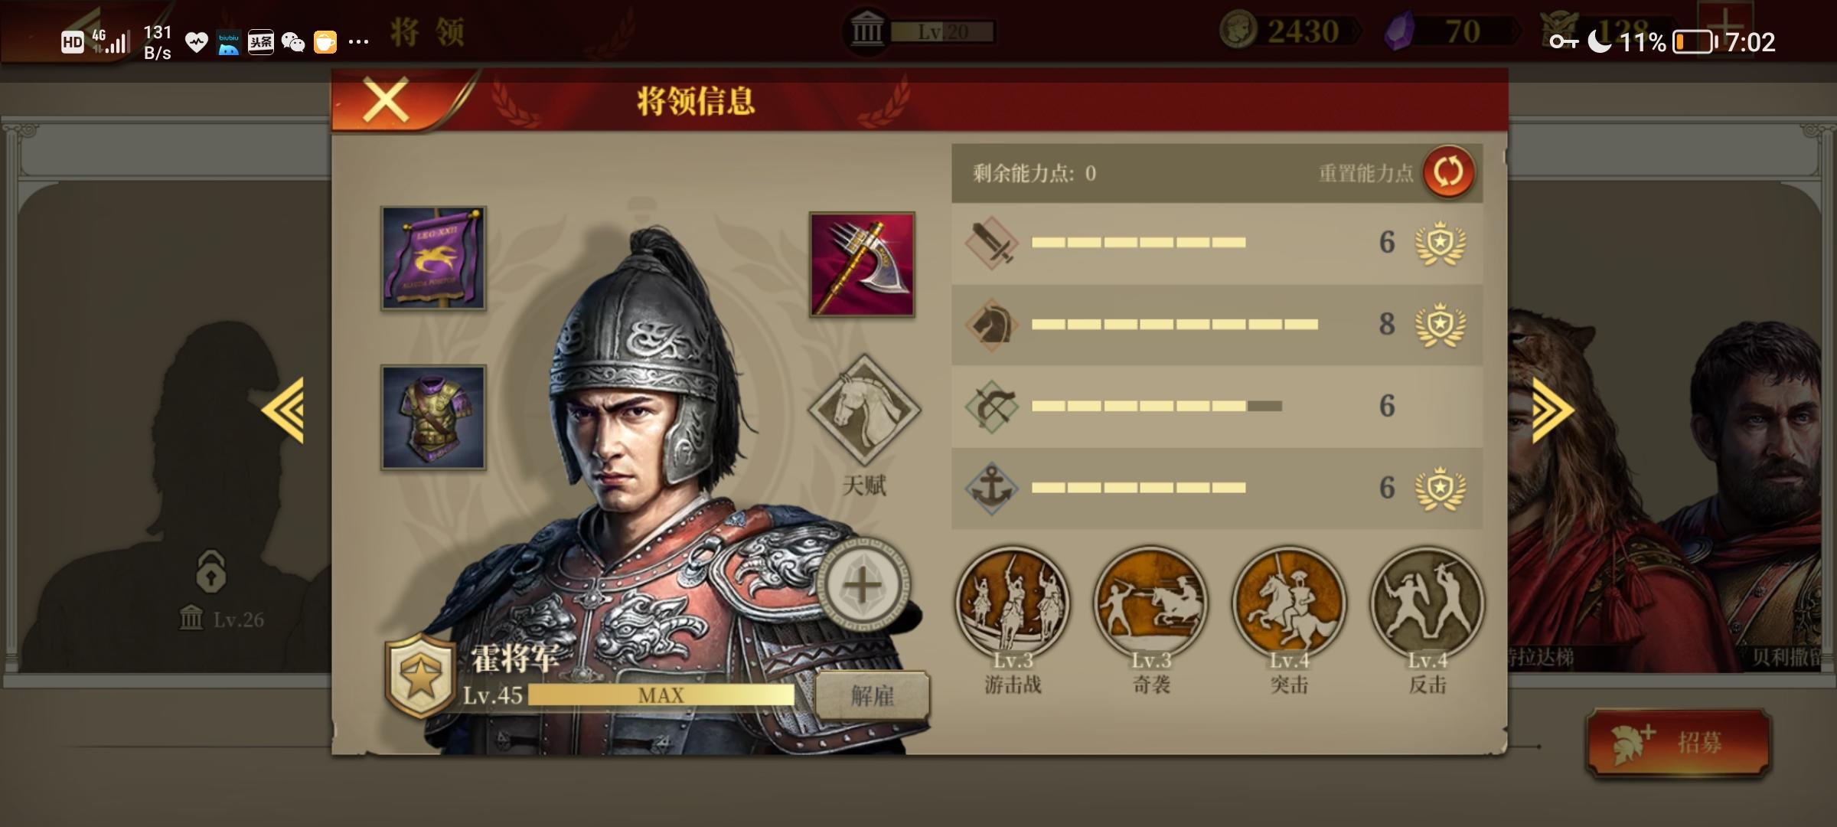Click the archery ability progress bar

click(1157, 406)
